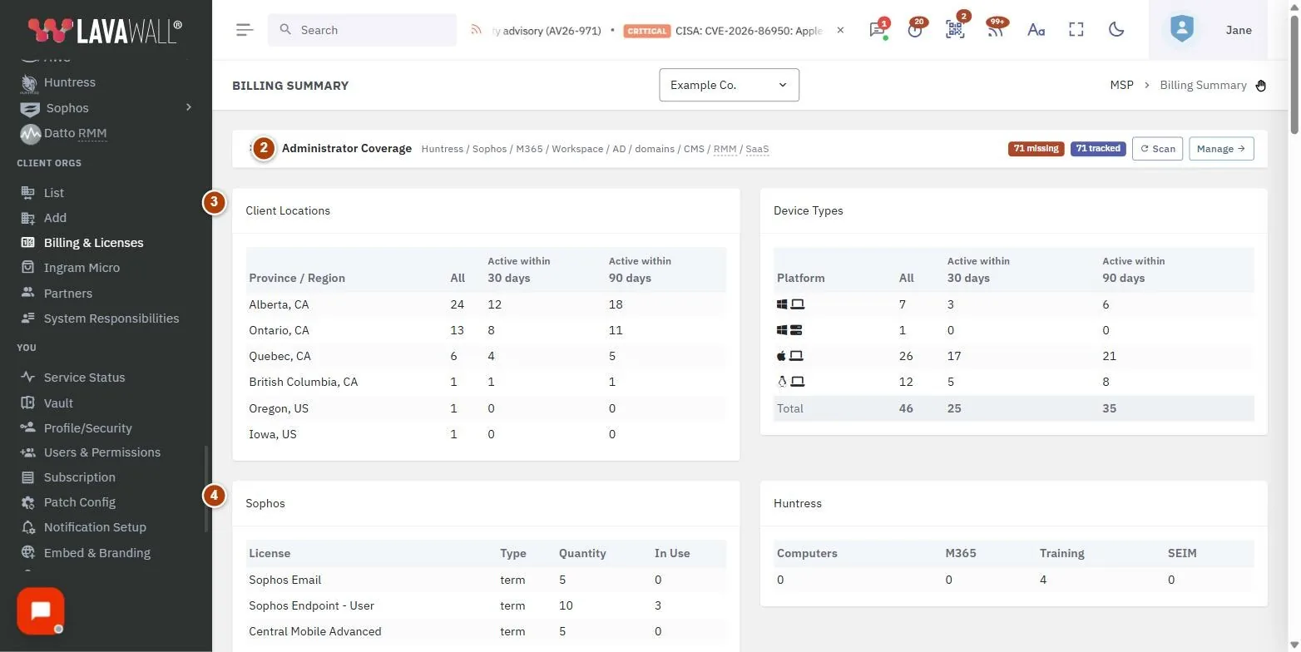The width and height of the screenshot is (1301, 652).
Task: Click the LavaWall logo
Action: coord(105,30)
